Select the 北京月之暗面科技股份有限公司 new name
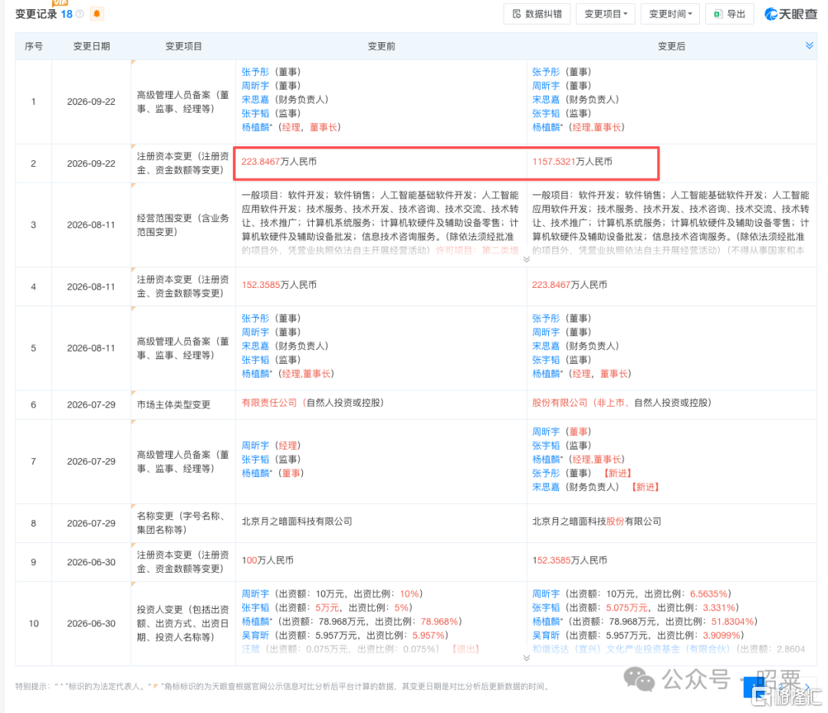This screenshot has height=713, width=828. pyautogui.click(x=596, y=522)
